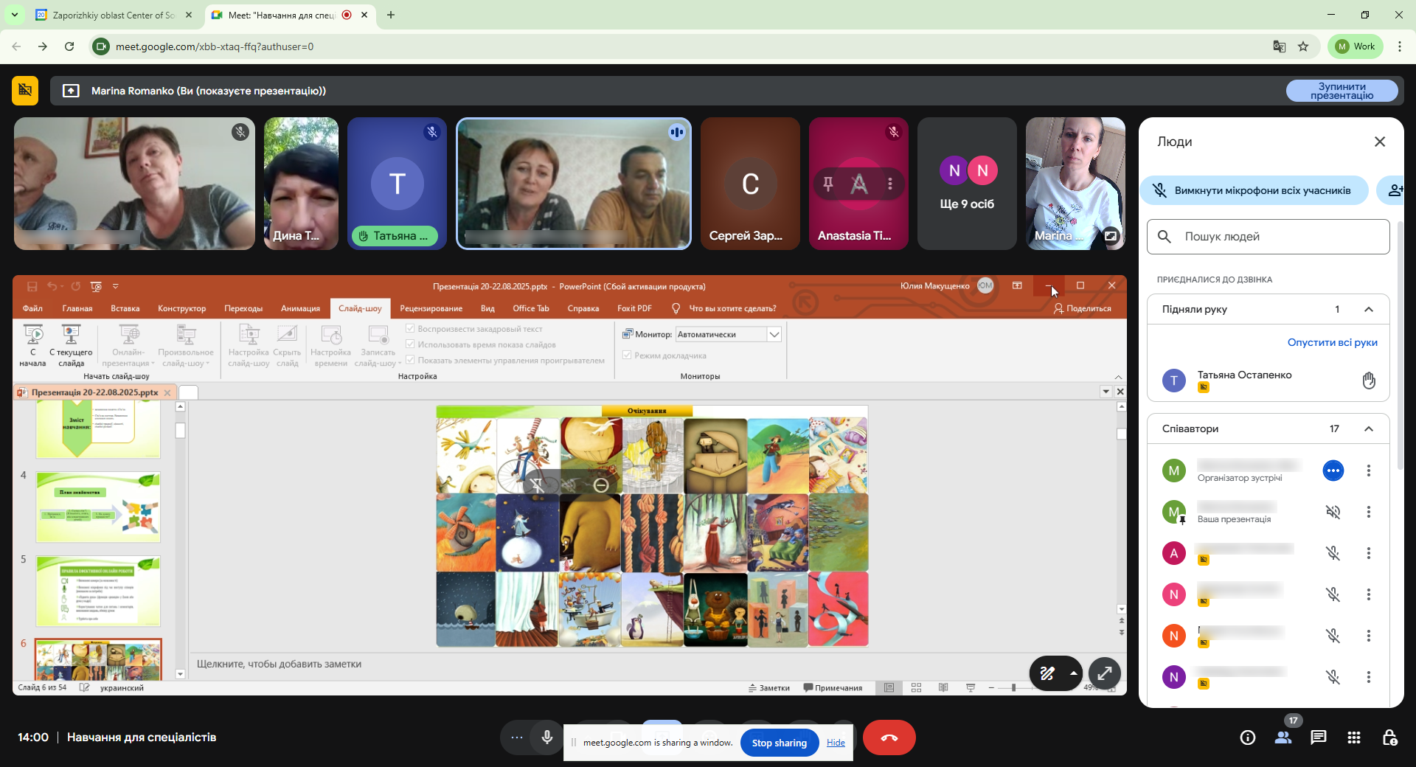Stop presenting via Зупинити презентацію button
Image resolution: width=1416 pixels, height=767 pixels.
(x=1342, y=91)
